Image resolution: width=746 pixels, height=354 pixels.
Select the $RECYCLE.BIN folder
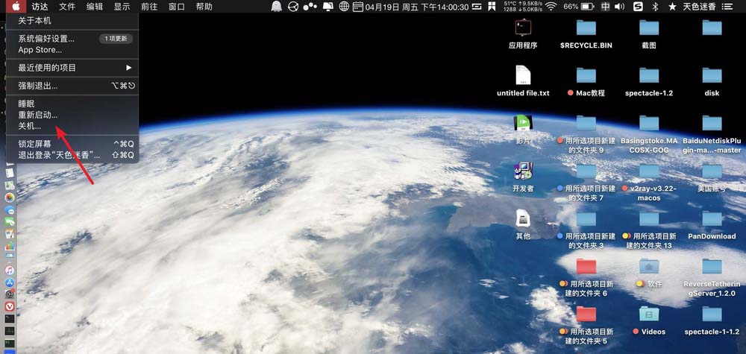point(586,28)
